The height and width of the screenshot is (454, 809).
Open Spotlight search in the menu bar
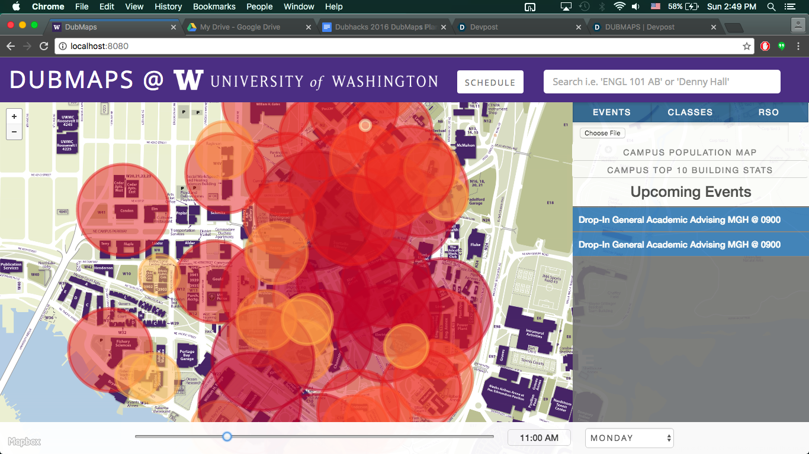tap(771, 7)
